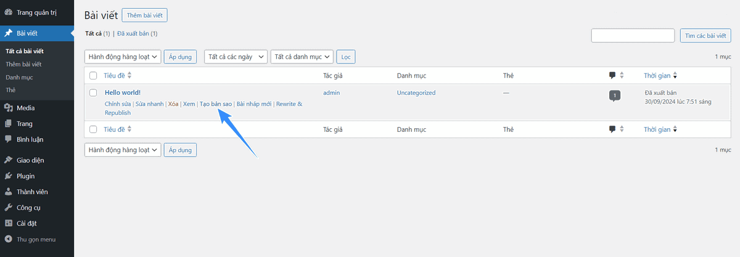Sort by Thời gian in header row
This screenshot has width=740, height=257.
tap(660, 76)
